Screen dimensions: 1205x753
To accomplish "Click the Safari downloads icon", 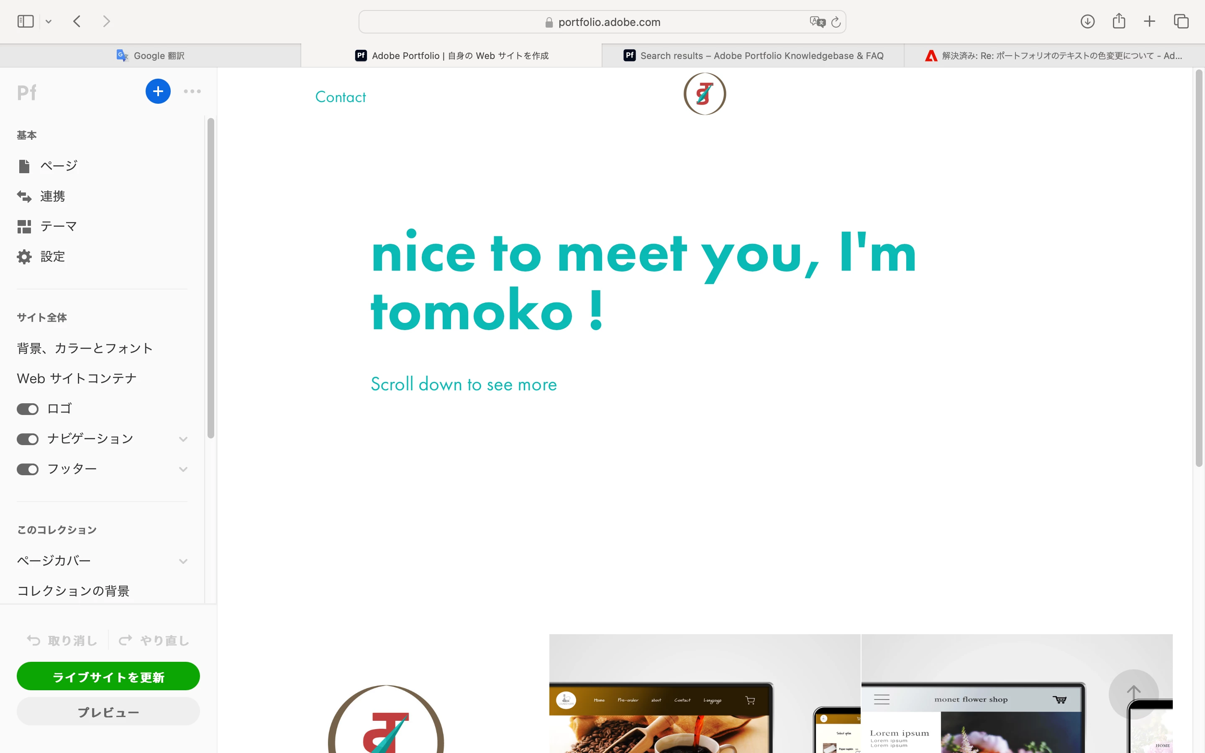I will click(x=1087, y=21).
